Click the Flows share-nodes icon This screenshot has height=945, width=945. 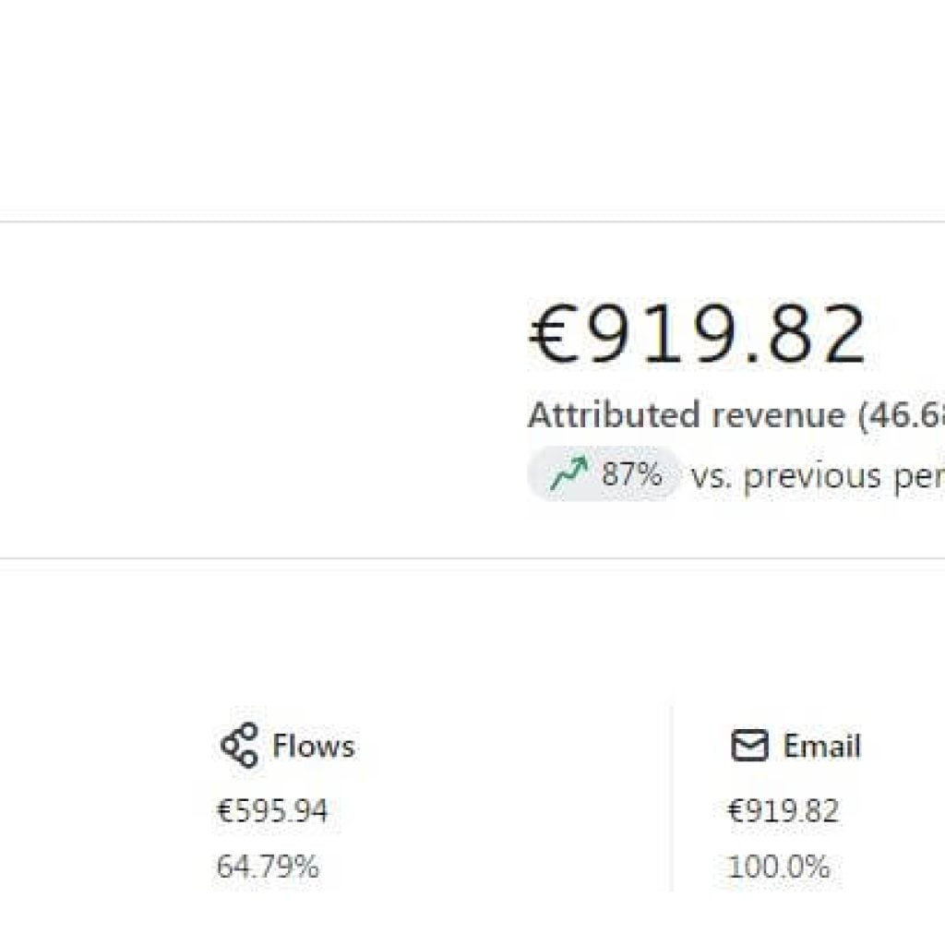click(x=239, y=746)
